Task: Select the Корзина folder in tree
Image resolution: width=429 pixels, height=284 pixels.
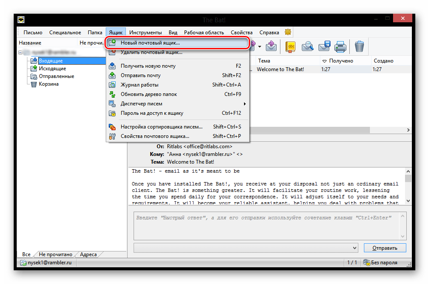Action: click(48, 84)
